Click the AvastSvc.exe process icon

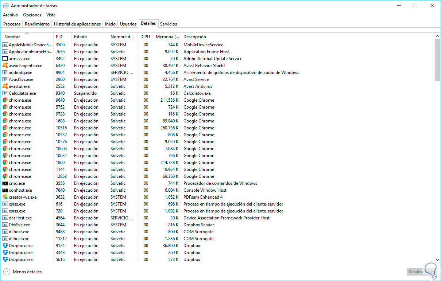click(x=5, y=79)
